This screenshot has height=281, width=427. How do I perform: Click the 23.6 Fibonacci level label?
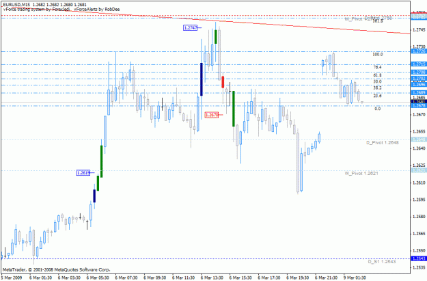pyautogui.click(x=377, y=96)
